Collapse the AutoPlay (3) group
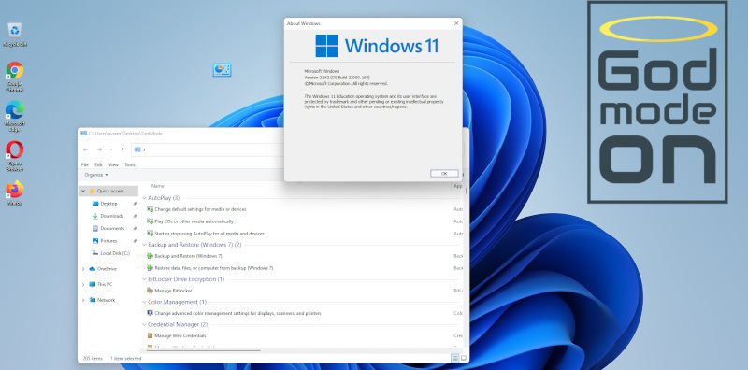 [x=145, y=198]
